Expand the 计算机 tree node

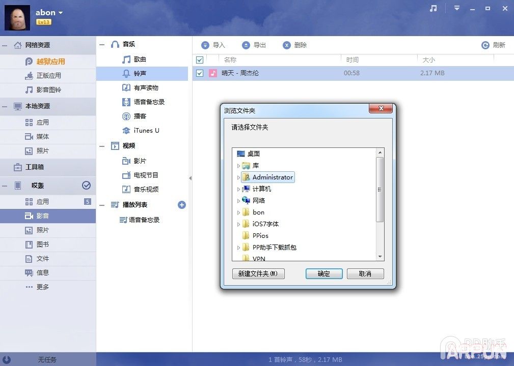coord(238,189)
